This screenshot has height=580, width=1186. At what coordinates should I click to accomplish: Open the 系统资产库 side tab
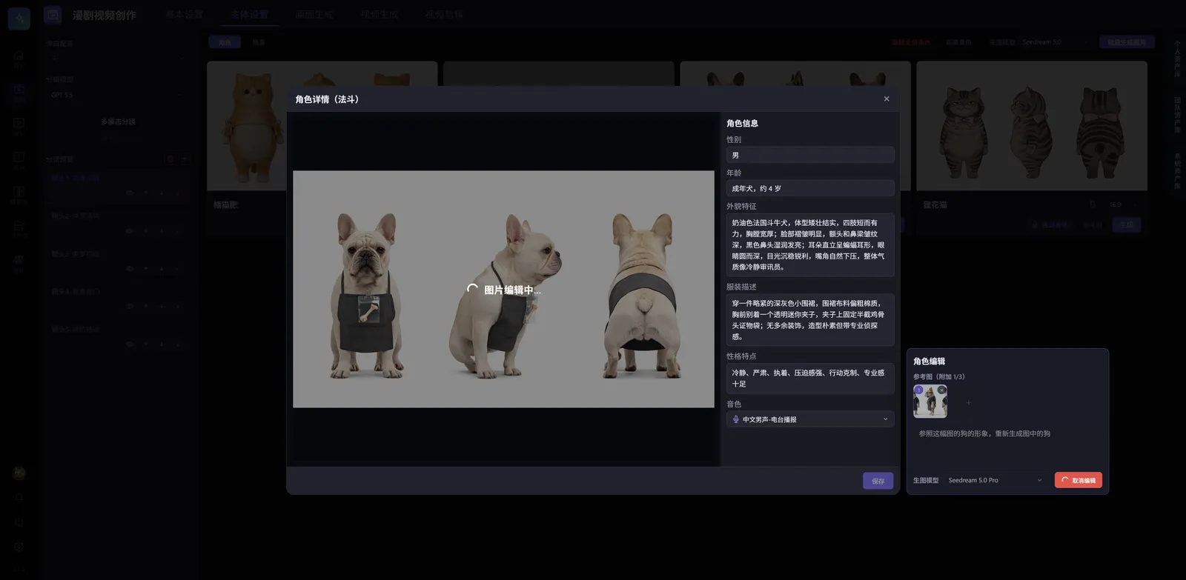[x=1177, y=171]
